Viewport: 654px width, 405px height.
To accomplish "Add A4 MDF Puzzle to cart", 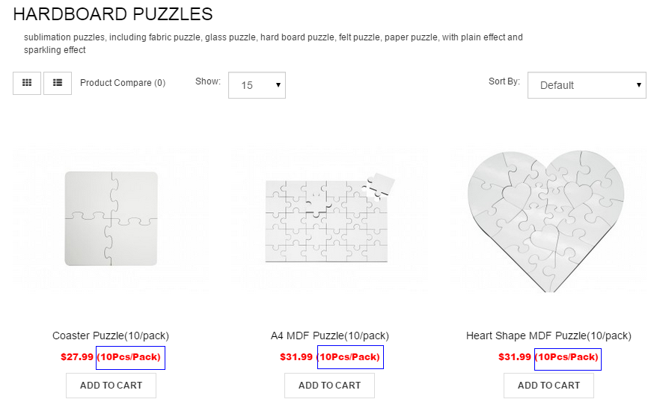I will click(x=329, y=386).
